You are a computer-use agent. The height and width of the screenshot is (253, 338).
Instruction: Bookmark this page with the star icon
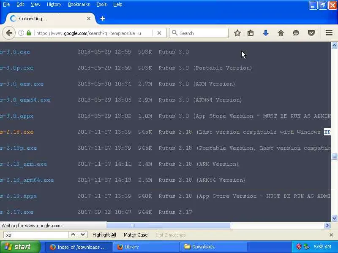coord(237,33)
